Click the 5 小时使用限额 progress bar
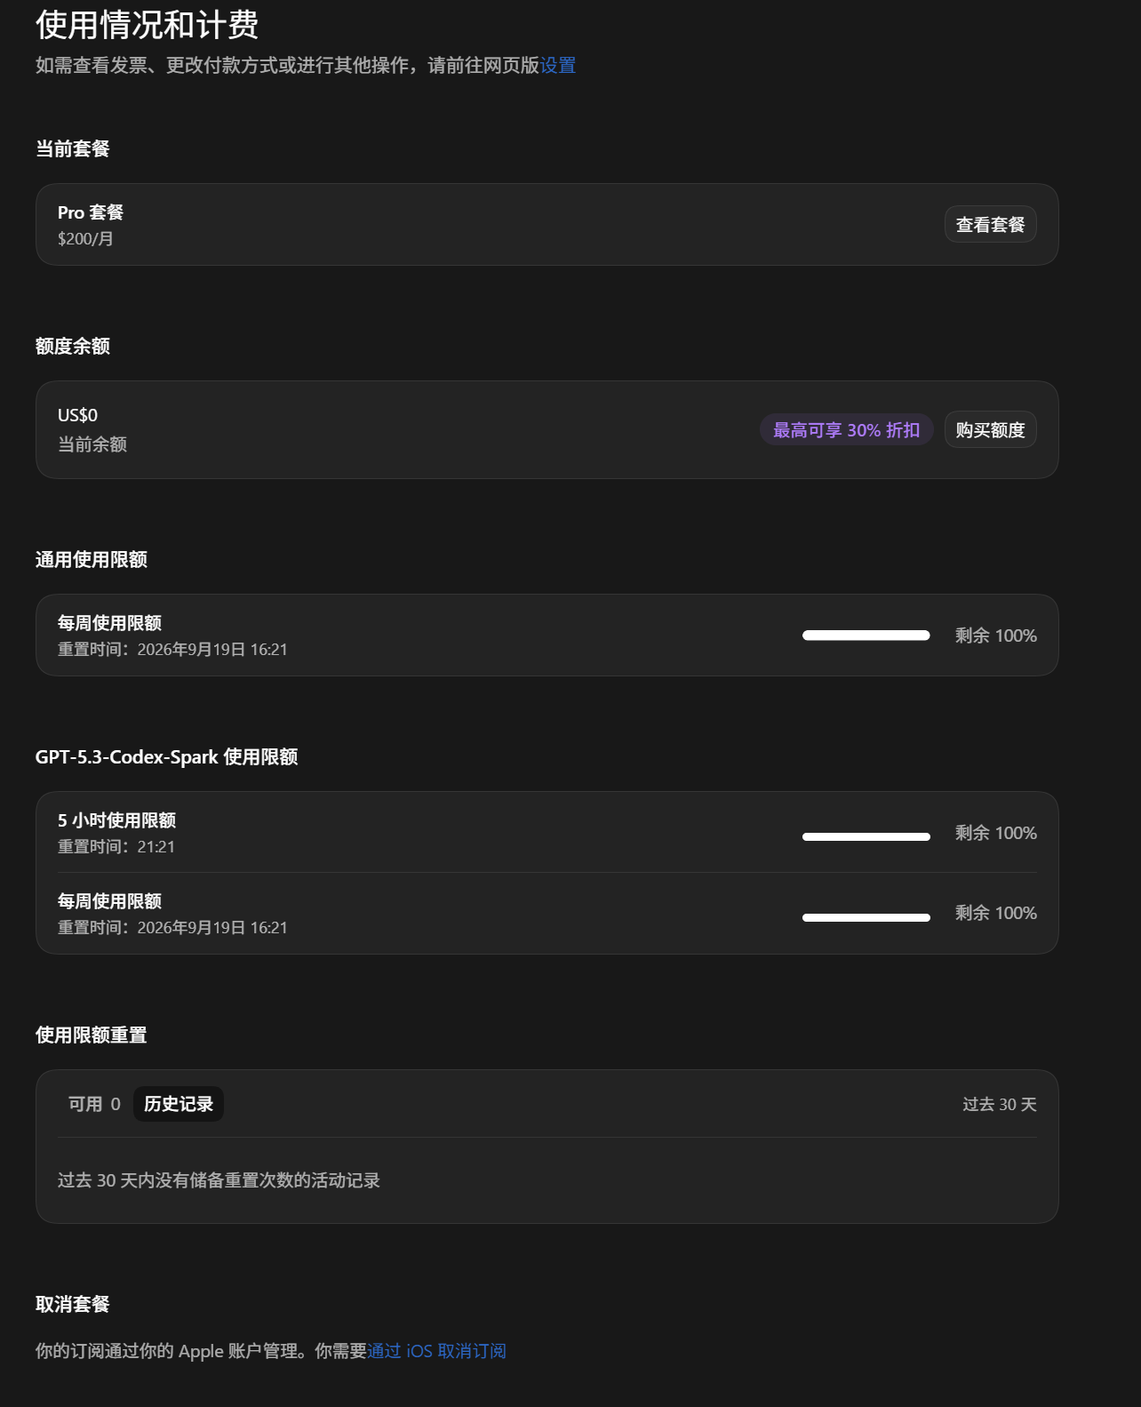Screen dimensions: 1141x1407 (866, 836)
